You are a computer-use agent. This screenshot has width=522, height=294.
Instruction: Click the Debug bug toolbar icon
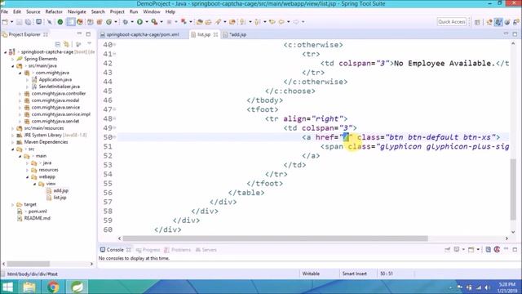(x=125, y=22)
